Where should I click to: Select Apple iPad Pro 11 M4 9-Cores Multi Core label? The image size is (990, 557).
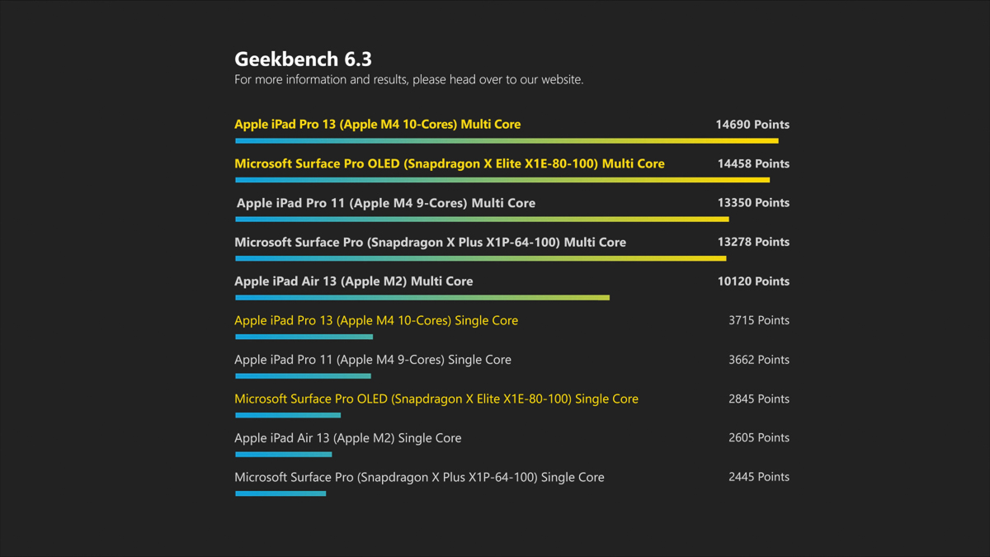click(385, 203)
